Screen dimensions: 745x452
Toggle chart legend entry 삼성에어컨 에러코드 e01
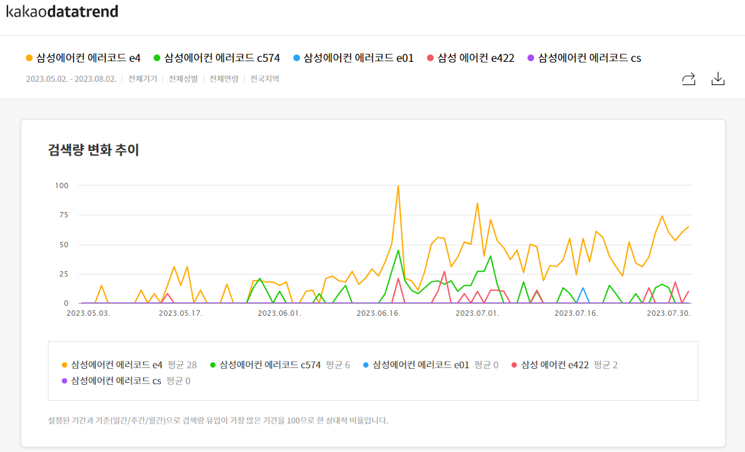(x=416, y=365)
